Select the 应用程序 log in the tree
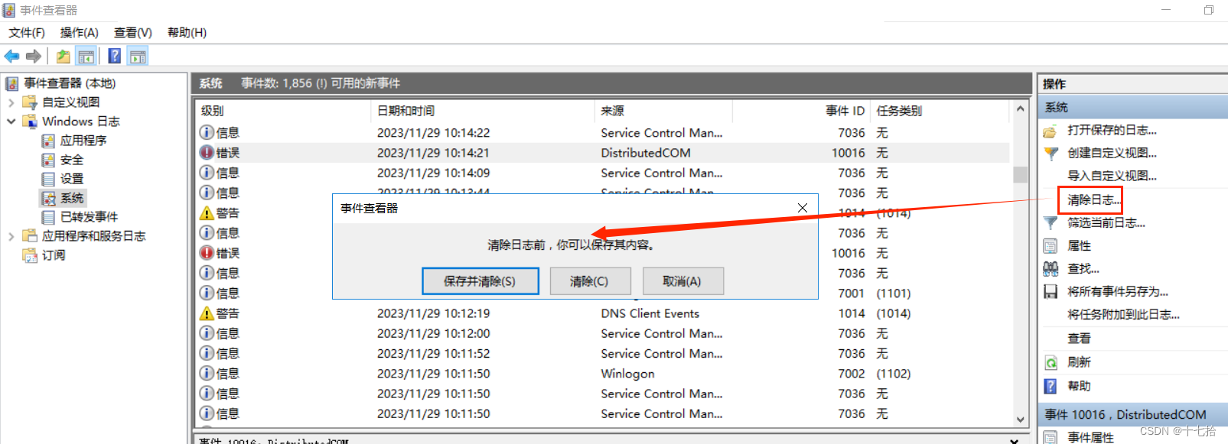This screenshot has width=1228, height=444. [83, 141]
